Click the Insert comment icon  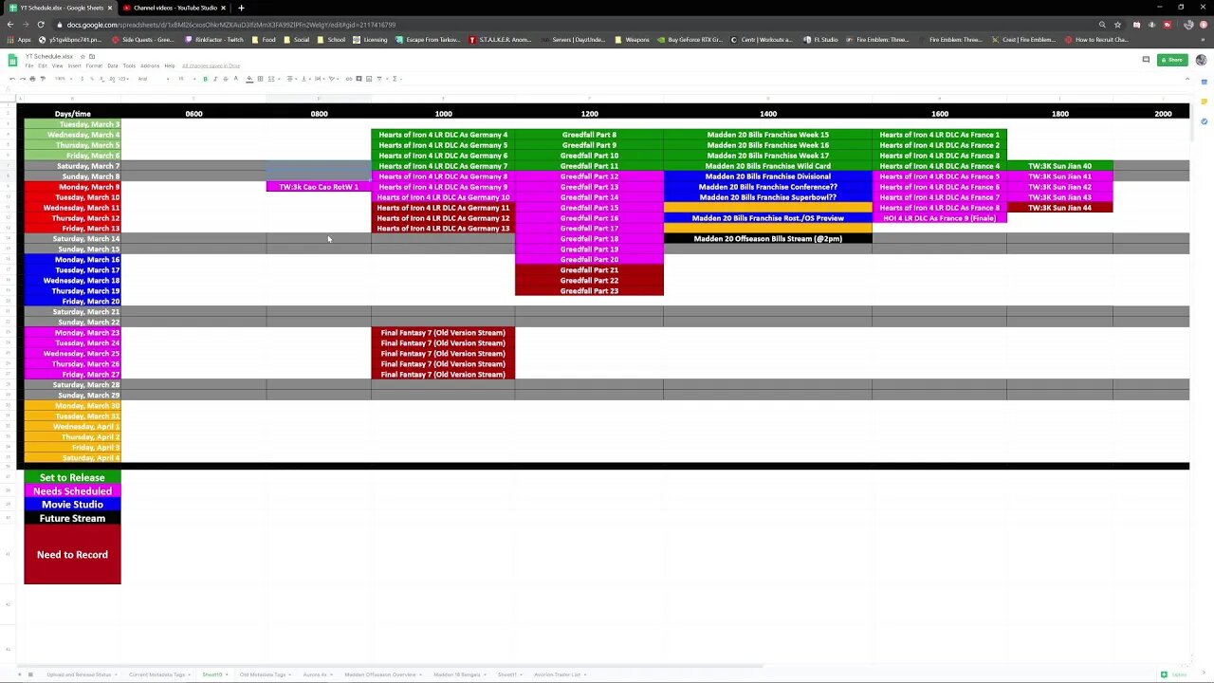(359, 79)
